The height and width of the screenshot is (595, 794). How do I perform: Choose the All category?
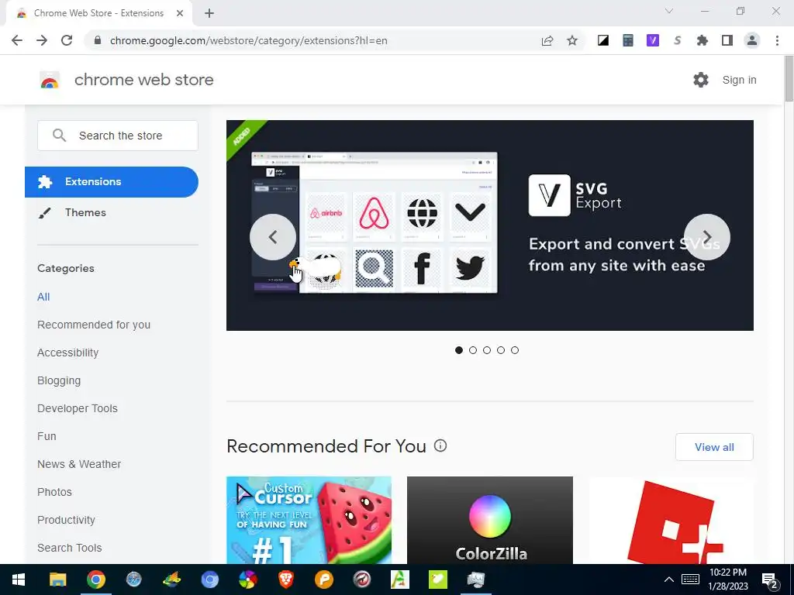(x=43, y=297)
